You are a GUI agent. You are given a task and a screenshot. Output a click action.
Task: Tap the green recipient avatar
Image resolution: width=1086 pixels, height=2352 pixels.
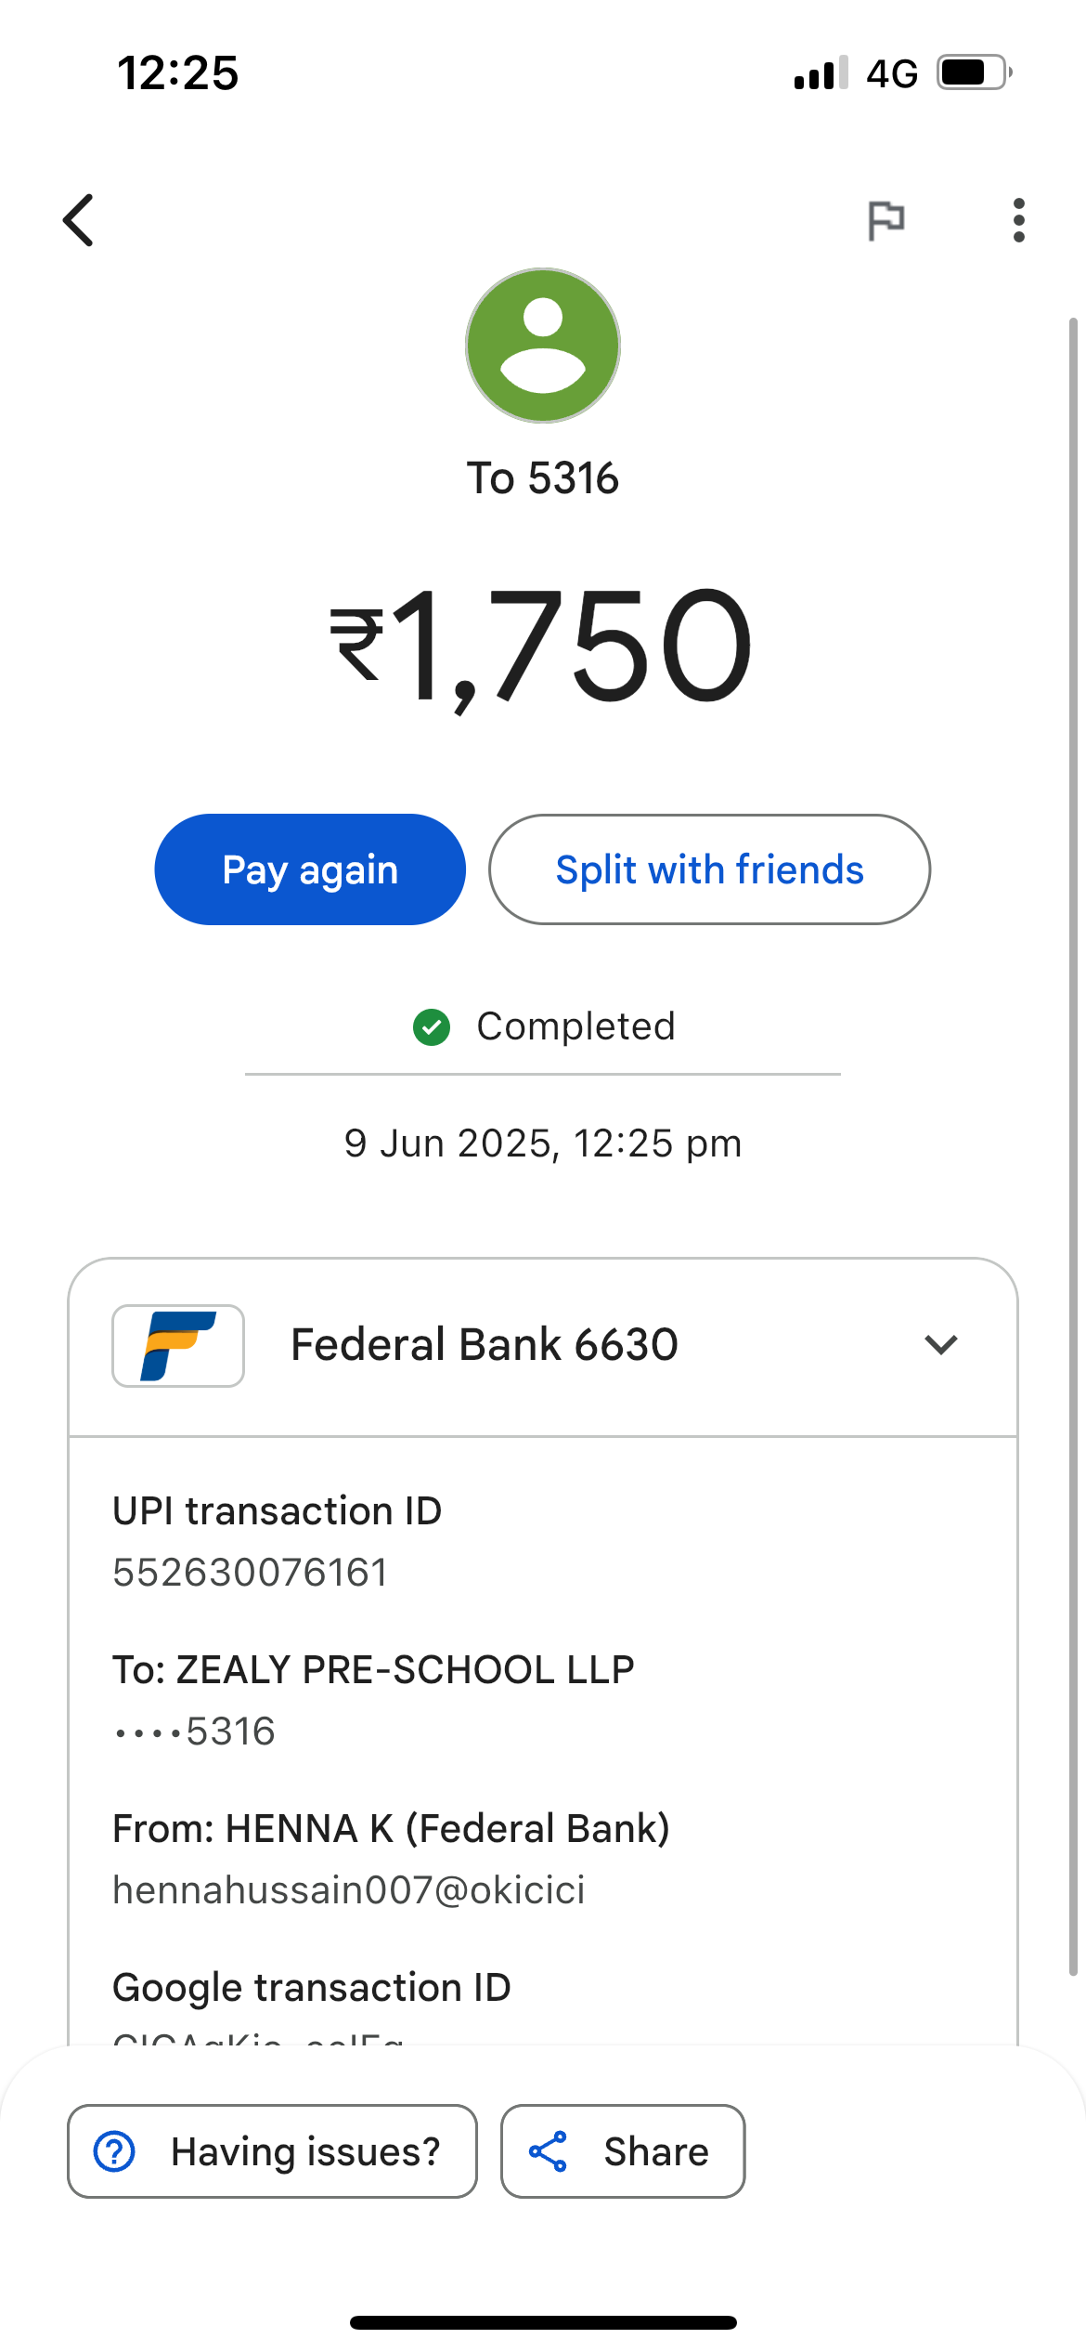pos(543,346)
